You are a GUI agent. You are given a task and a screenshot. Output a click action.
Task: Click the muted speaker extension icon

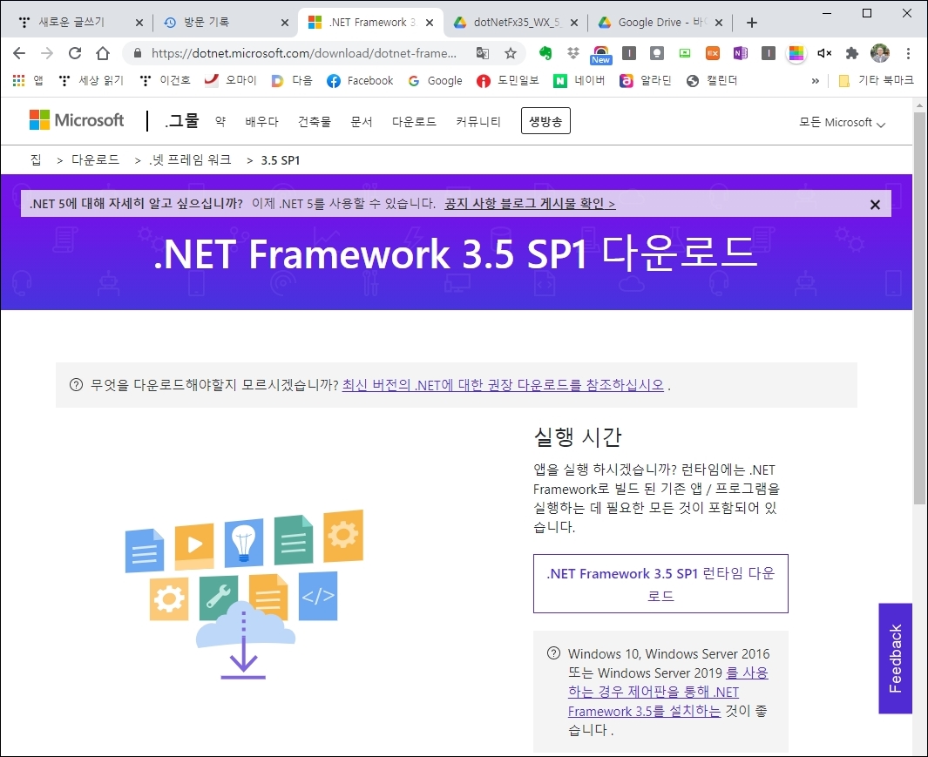coord(824,53)
